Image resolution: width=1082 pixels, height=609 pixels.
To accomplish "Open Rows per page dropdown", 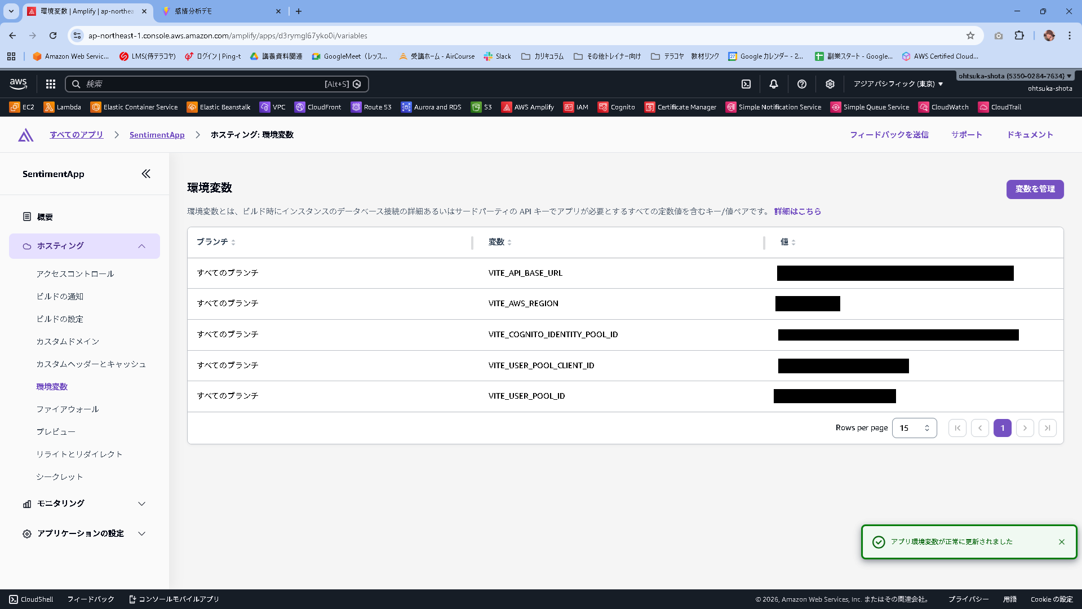I will pos(914,428).
